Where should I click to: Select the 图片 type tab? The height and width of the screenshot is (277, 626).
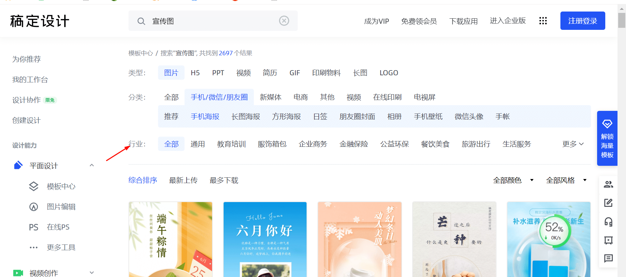point(171,73)
